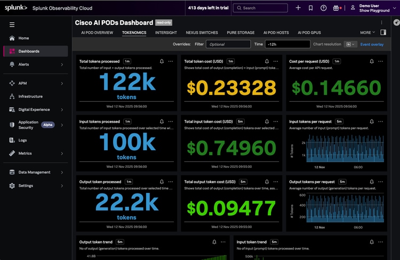The image size is (400, 260).
Task: Open the AI assistant sparkle icon
Action: [396, 22]
